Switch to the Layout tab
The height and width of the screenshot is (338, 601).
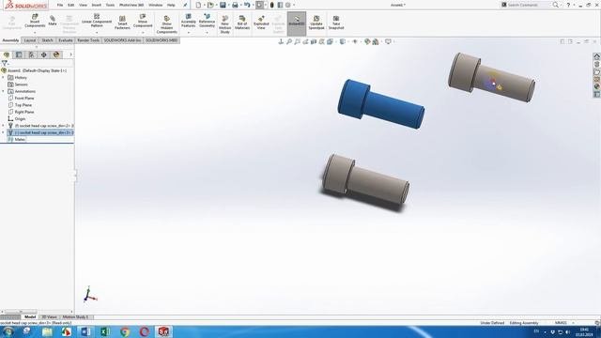pos(30,40)
